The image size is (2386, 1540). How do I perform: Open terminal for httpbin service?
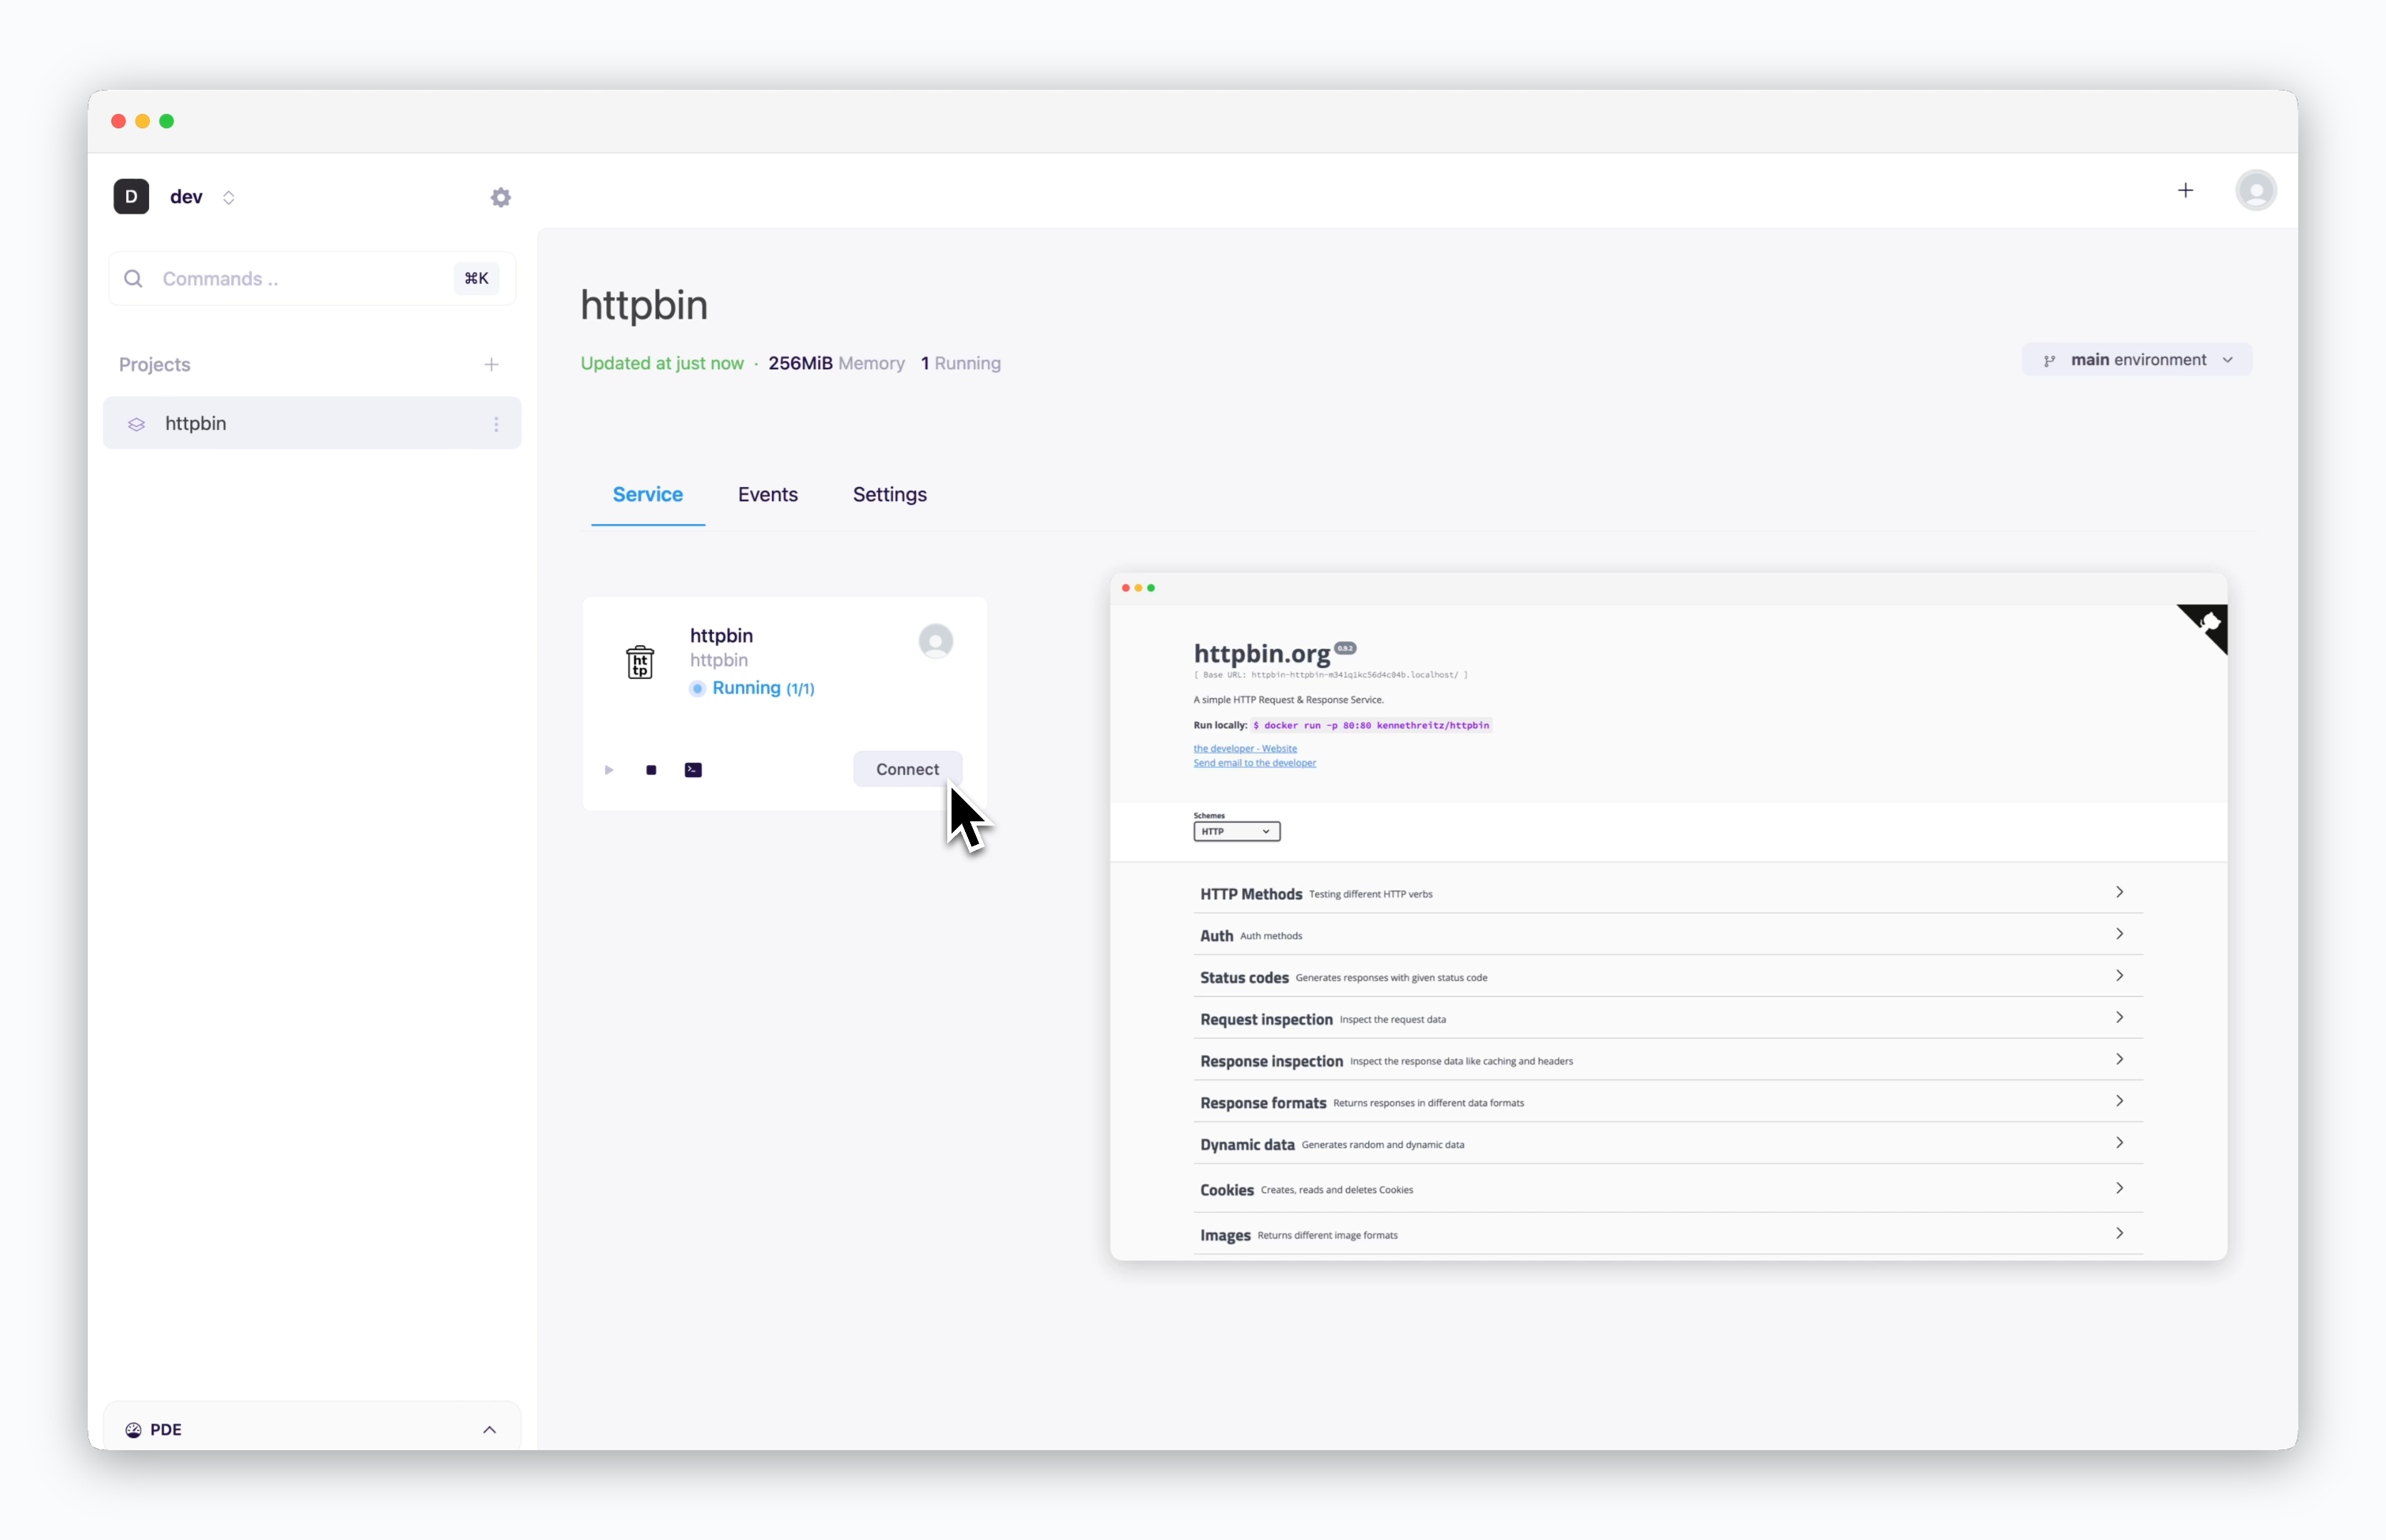click(x=693, y=770)
